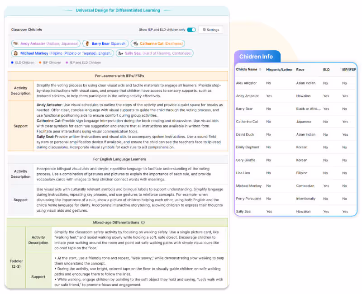The image size is (362, 294).
Task: Click the purple IEP and ELD legend dot
Action: [x=67, y=62]
